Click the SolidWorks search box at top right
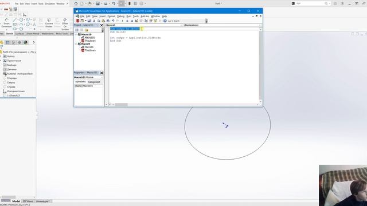Image resolution: width=367 pixels, height=206 pixels. (x=311, y=3)
